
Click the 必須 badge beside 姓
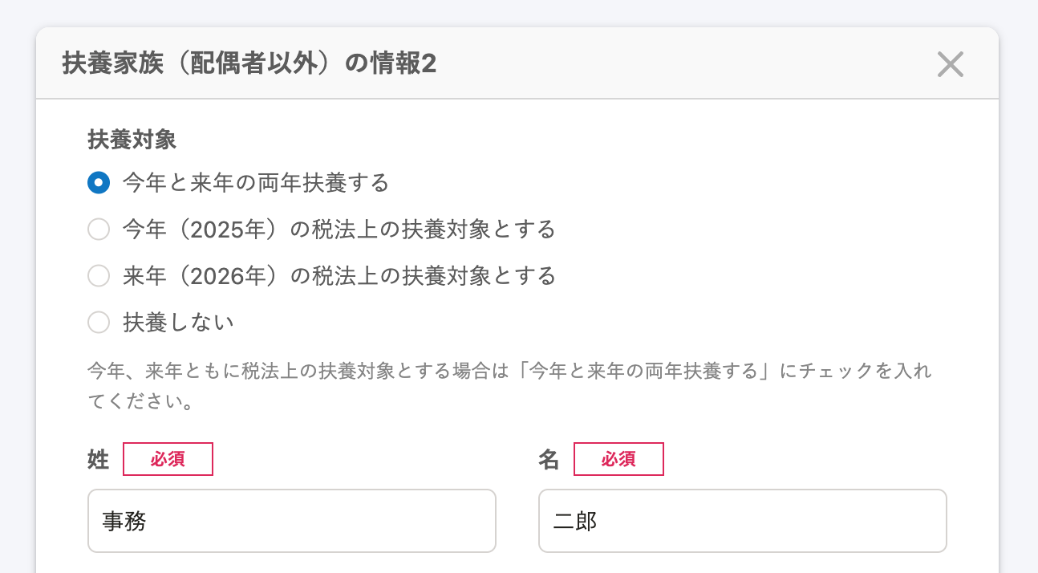pos(168,459)
